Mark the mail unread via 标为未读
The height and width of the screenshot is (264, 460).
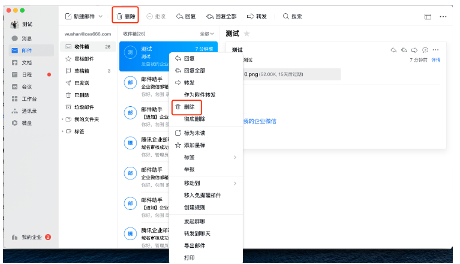pos(196,133)
